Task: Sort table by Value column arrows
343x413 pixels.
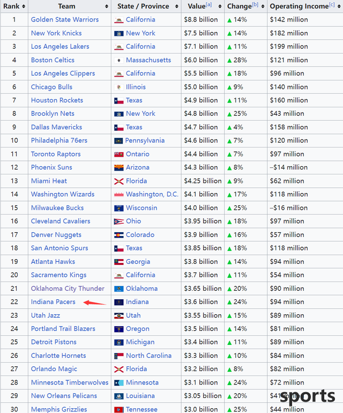Action: 220,6
